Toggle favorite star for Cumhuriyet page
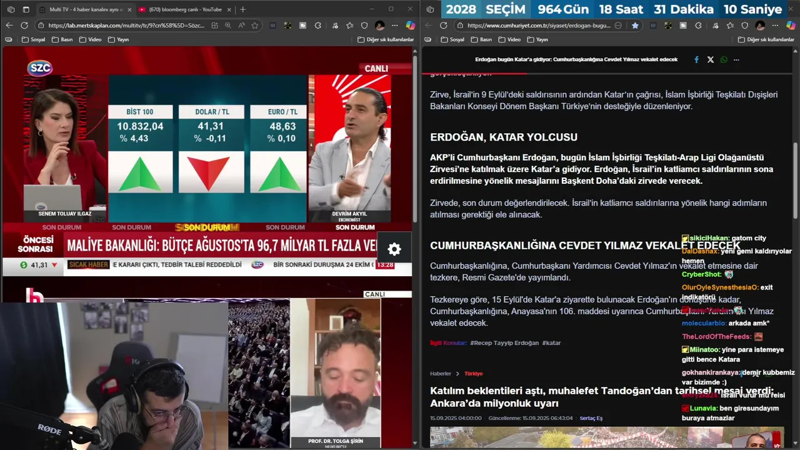The width and height of the screenshot is (800, 450). tap(635, 26)
